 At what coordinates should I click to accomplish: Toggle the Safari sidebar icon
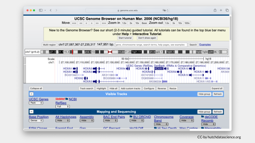[41, 10]
